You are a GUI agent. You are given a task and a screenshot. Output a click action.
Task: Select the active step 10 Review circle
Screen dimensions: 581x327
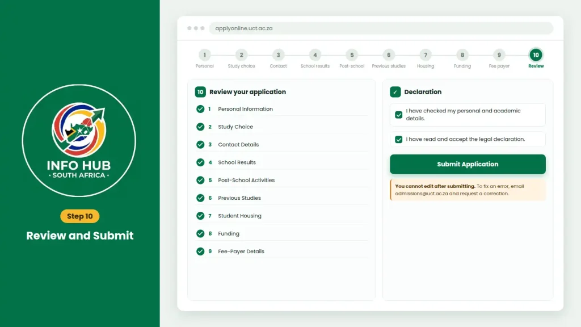click(x=536, y=55)
